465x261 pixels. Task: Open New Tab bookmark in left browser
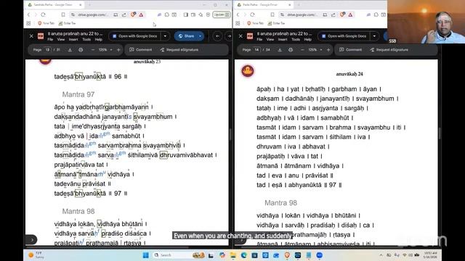tap(46, 23)
